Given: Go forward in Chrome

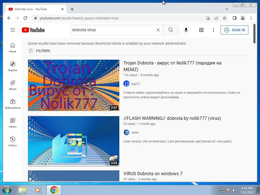Looking at the screenshot, I should 17,18.
